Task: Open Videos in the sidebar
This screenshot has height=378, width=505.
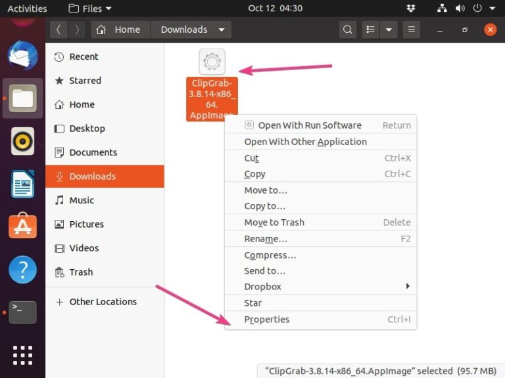Action: tap(105, 248)
